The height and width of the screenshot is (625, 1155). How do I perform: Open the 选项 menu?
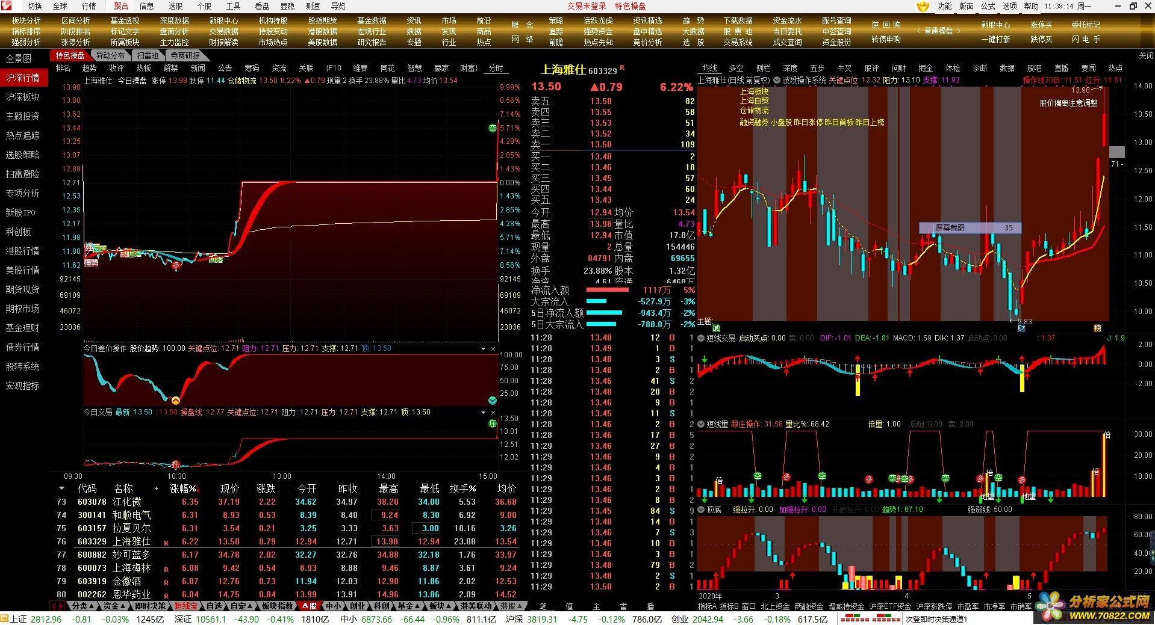point(1010,6)
